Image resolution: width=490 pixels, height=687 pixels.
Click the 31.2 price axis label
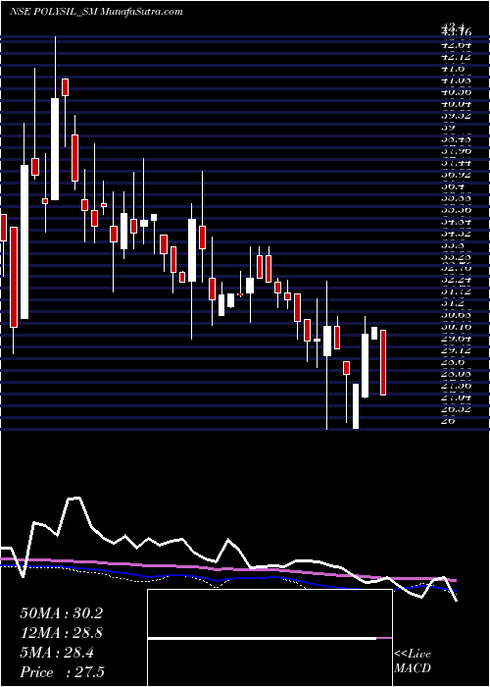[455, 303]
